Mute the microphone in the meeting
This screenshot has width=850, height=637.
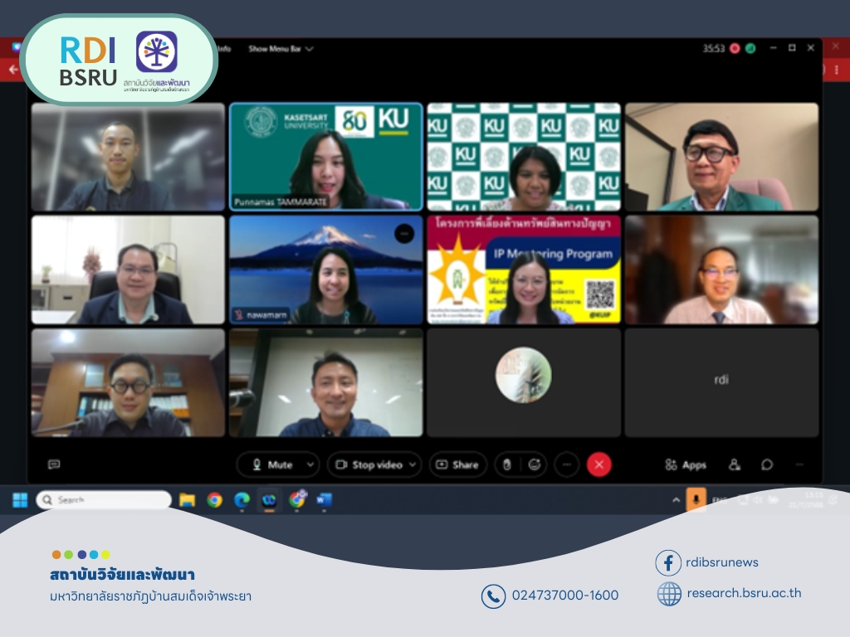pyautogui.click(x=271, y=464)
